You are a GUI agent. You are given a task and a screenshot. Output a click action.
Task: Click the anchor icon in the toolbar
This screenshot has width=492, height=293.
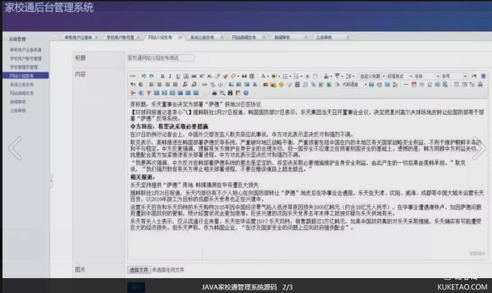[221, 85]
